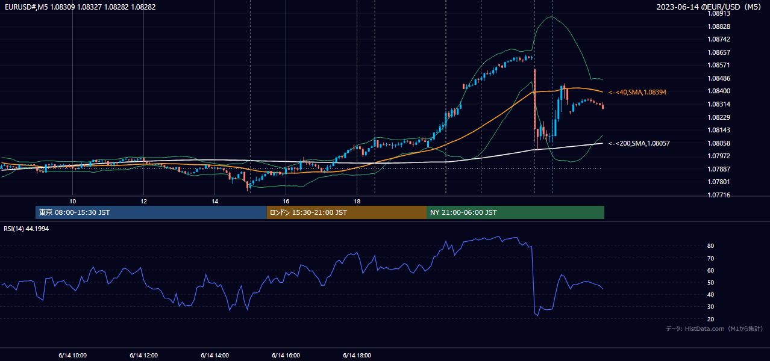Screen dimensions: 770x361
Task: Click the price chart hour marker 16
Action: 286,201
